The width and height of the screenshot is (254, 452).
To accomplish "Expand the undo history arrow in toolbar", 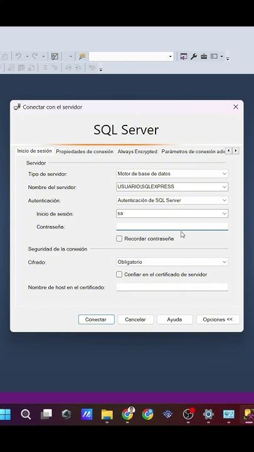I will tap(27, 56).
